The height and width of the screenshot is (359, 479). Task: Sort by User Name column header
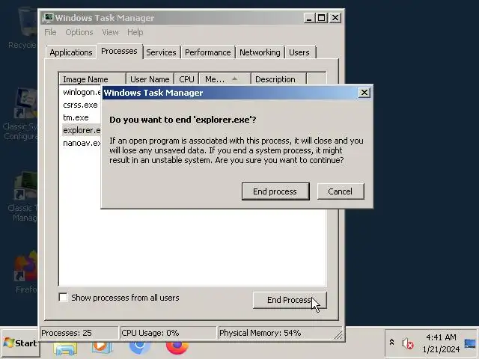(150, 79)
